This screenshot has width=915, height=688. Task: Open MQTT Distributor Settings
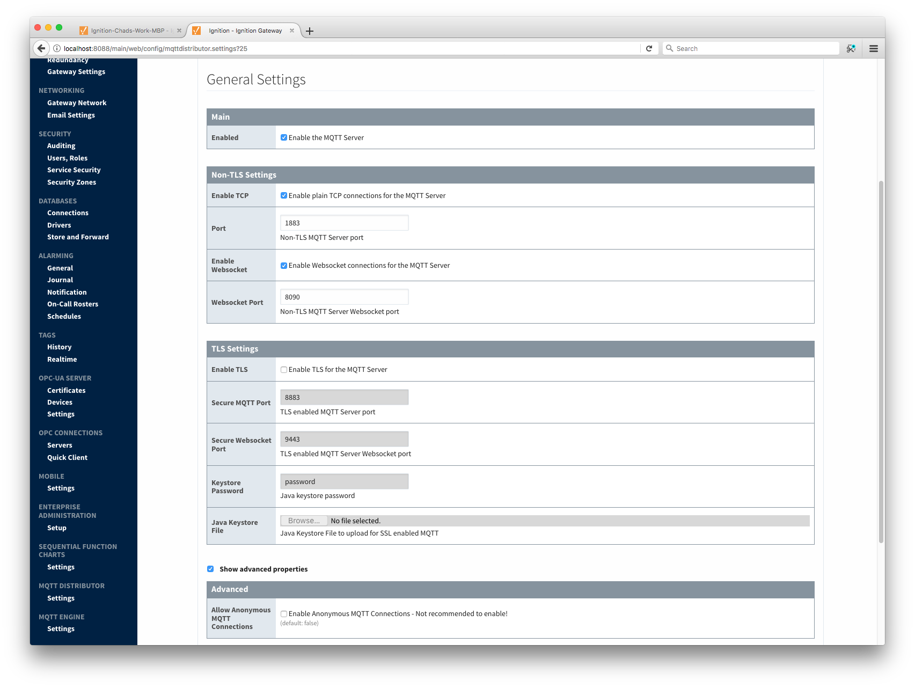(x=61, y=598)
